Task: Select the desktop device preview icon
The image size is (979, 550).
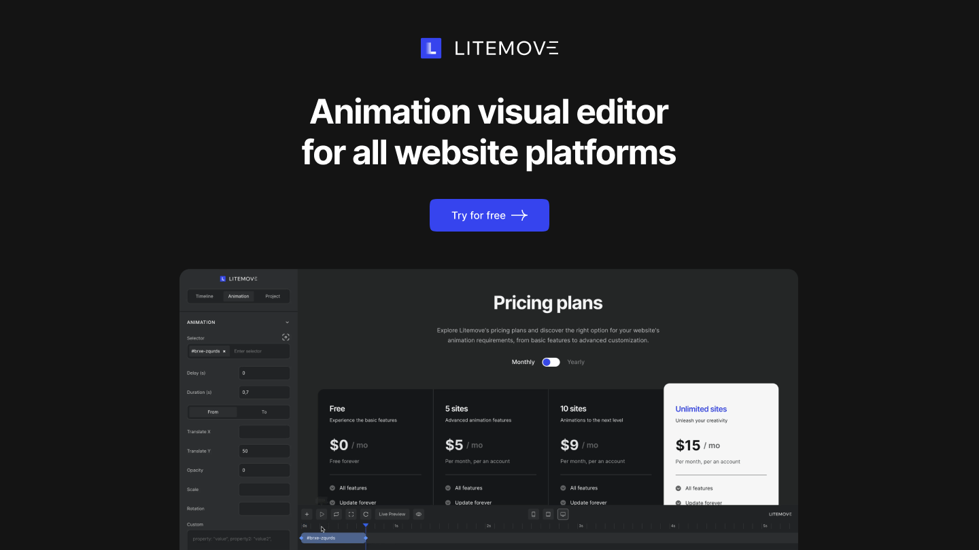Action: [x=563, y=514]
